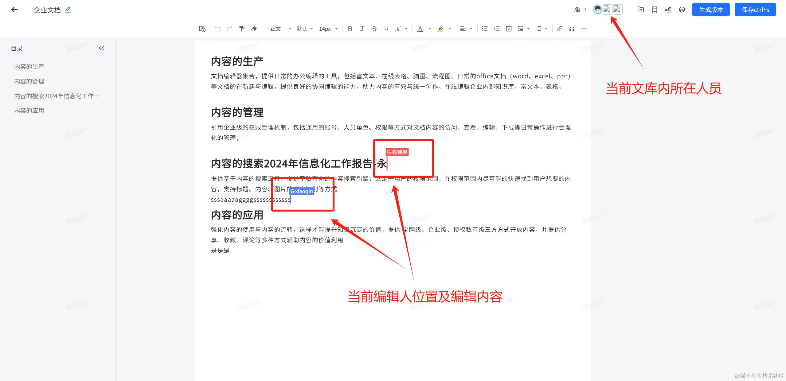Apply a bulleted list
Screen dimensions: 786x381
485,29
